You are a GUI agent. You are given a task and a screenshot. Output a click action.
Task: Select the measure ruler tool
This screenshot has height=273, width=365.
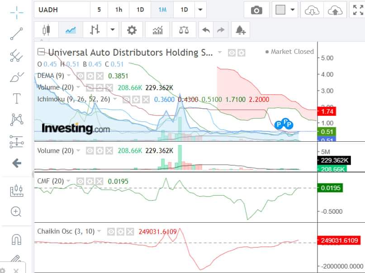point(17,190)
